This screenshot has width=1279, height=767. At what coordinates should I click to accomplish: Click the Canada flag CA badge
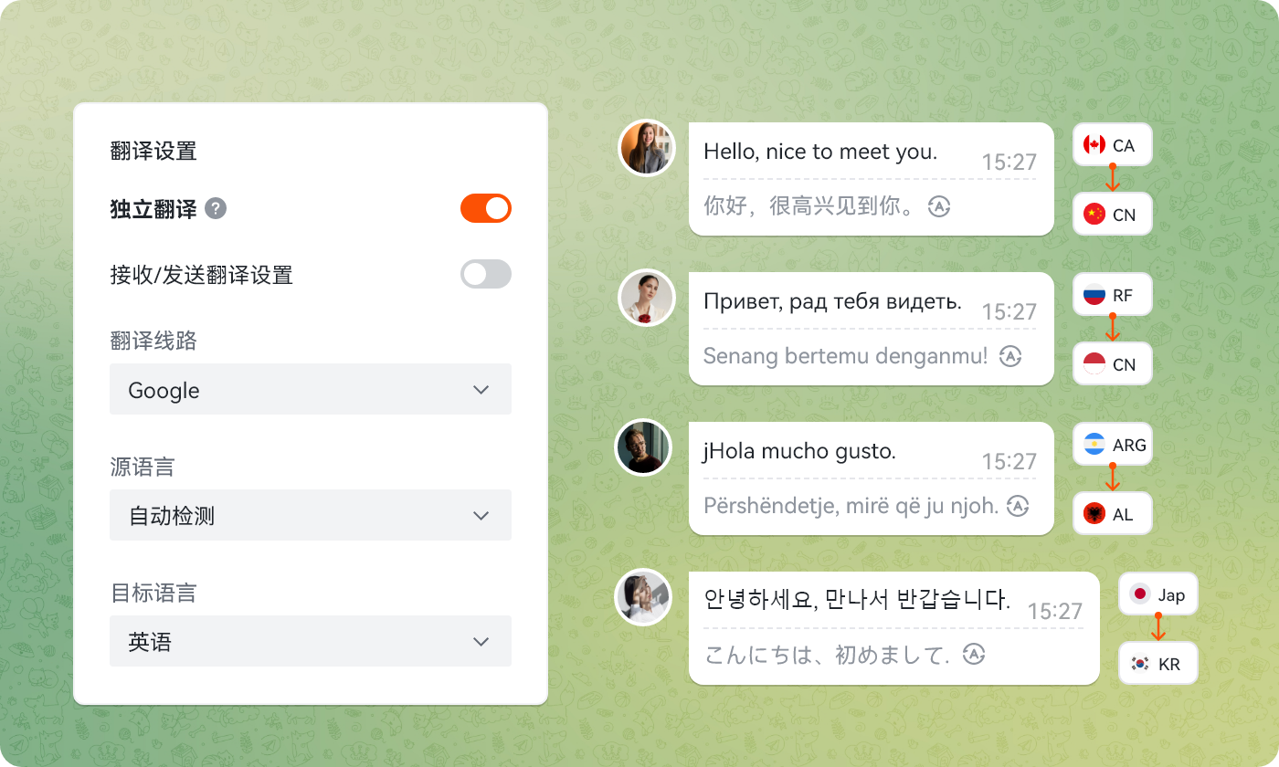click(x=1112, y=145)
